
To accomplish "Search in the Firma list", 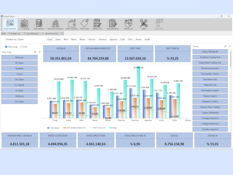I will 230,46.
